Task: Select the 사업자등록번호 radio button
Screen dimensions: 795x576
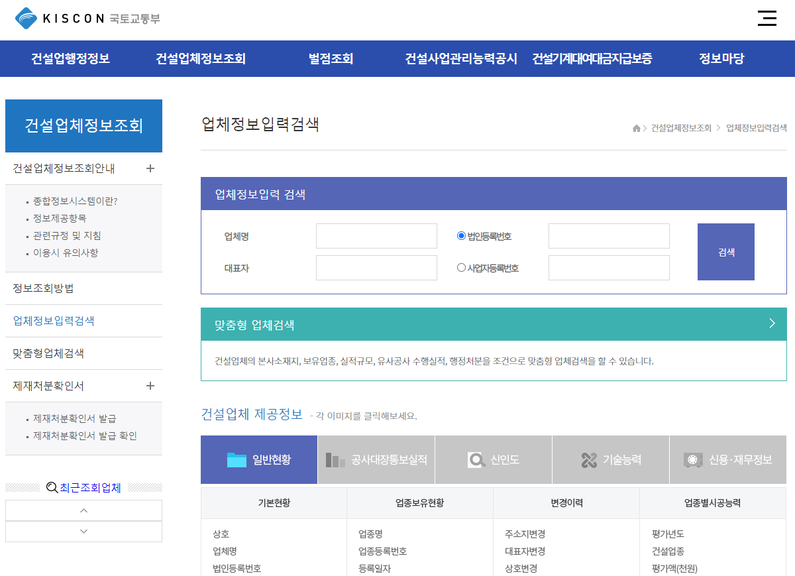Action: [x=462, y=268]
